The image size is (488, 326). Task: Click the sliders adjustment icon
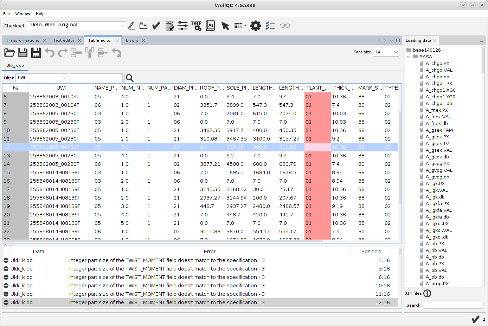[x=183, y=26]
